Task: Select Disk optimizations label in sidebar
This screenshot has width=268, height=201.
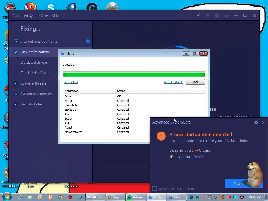Action: (35, 52)
